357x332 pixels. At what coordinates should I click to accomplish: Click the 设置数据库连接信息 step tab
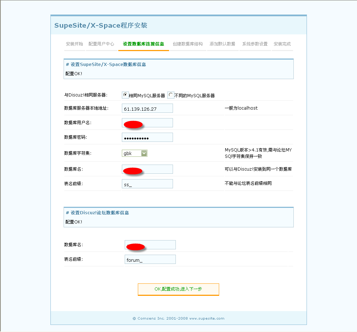[144, 44]
